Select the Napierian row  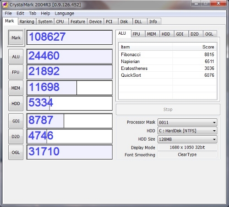(168, 61)
